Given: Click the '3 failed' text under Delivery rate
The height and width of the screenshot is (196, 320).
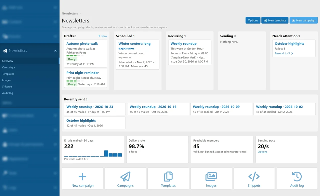Looking at the screenshot, I should click(x=133, y=152).
